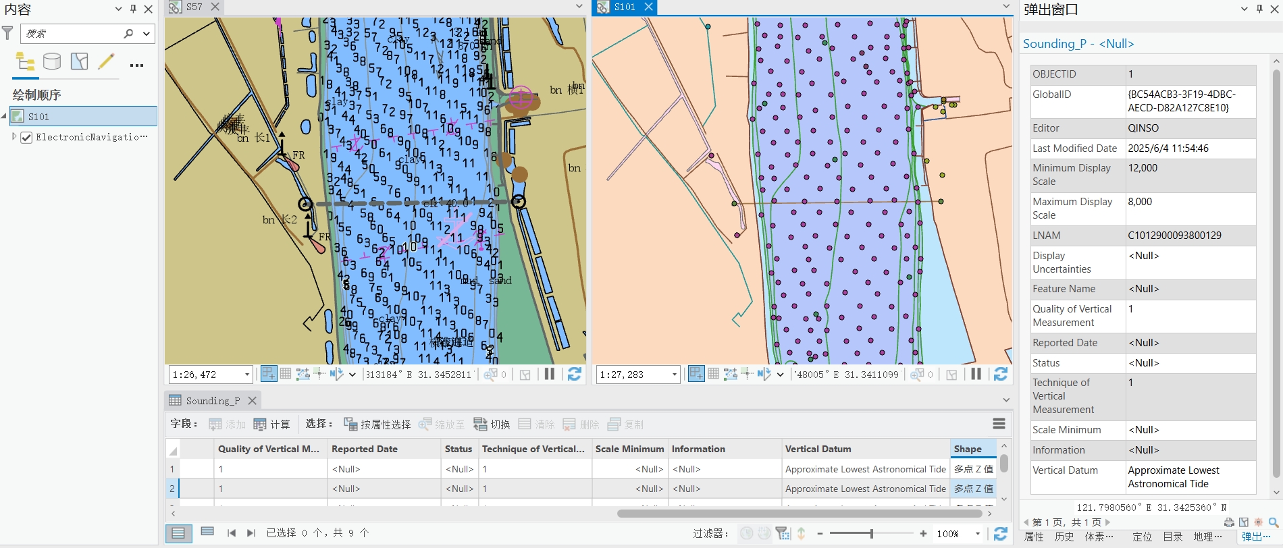The width and height of the screenshot is (1283, 548).
Task: Open S101 constraints icon
Action: point(730,374)
